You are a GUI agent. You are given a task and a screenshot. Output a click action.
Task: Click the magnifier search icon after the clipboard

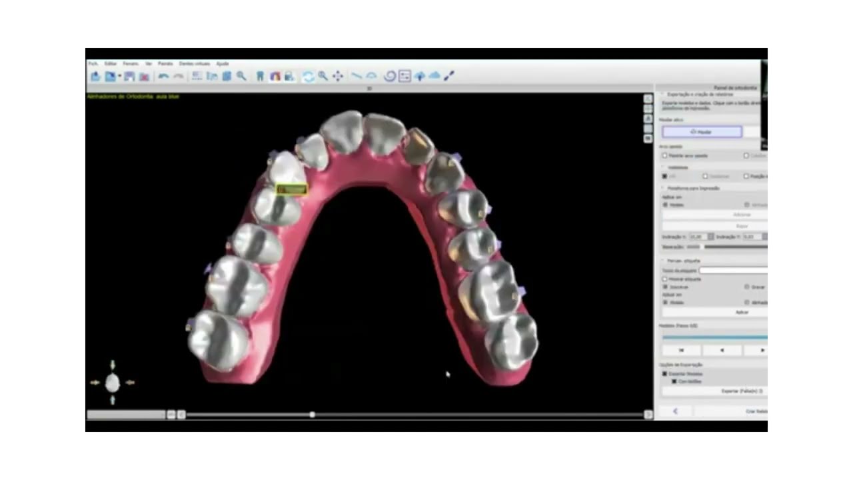[241, 77]
